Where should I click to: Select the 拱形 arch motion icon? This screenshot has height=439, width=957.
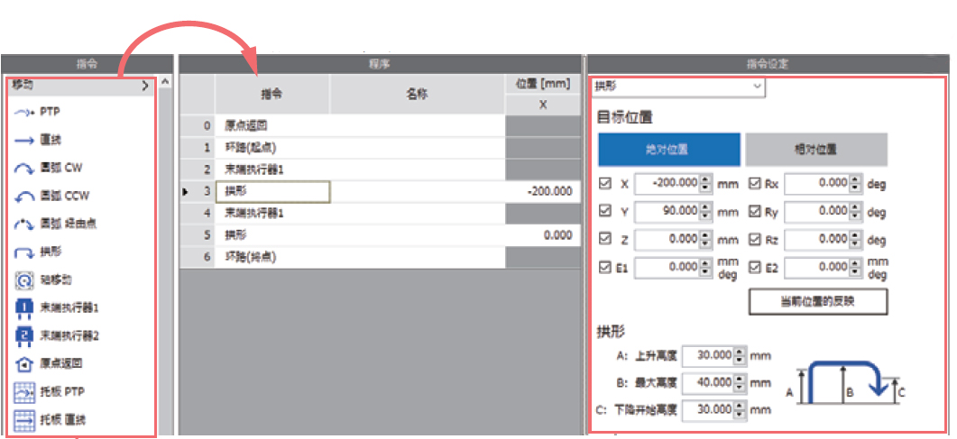tap(23, 252)
